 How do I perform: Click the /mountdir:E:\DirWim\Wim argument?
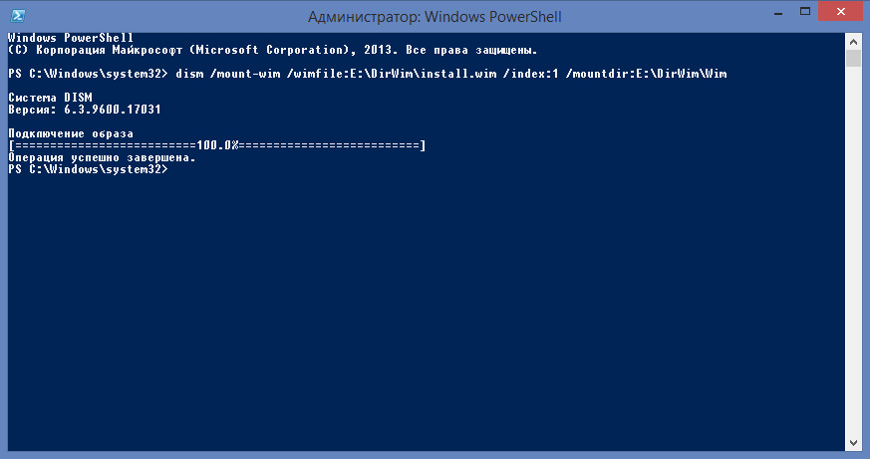click(x=655, y=75)
